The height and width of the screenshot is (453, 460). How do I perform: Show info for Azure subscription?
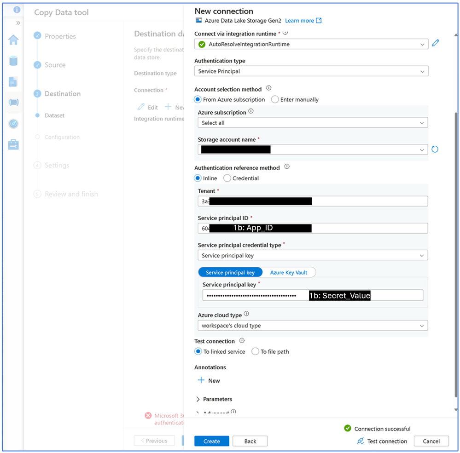pos(251,111)
